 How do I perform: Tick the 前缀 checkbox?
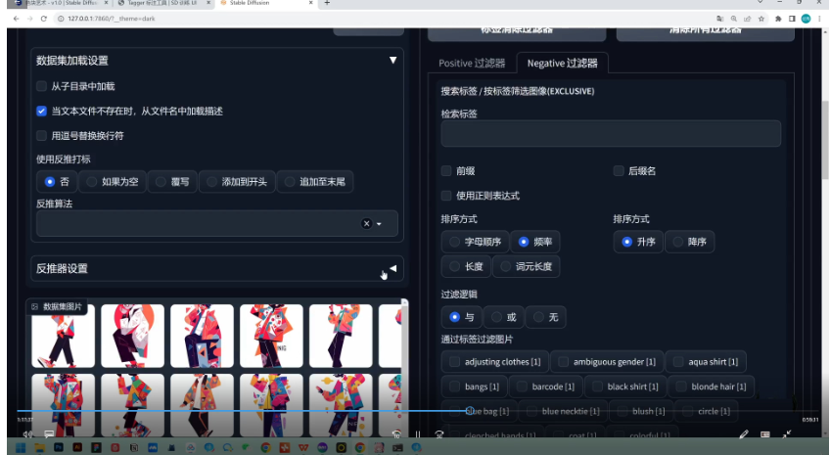coord(446,171)
